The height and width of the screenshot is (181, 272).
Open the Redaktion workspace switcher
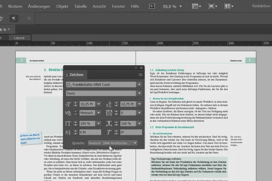tap(261, 6)
